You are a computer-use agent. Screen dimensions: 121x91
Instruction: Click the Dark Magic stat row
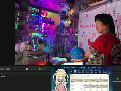pyautogui.click(x=77, y=90)
